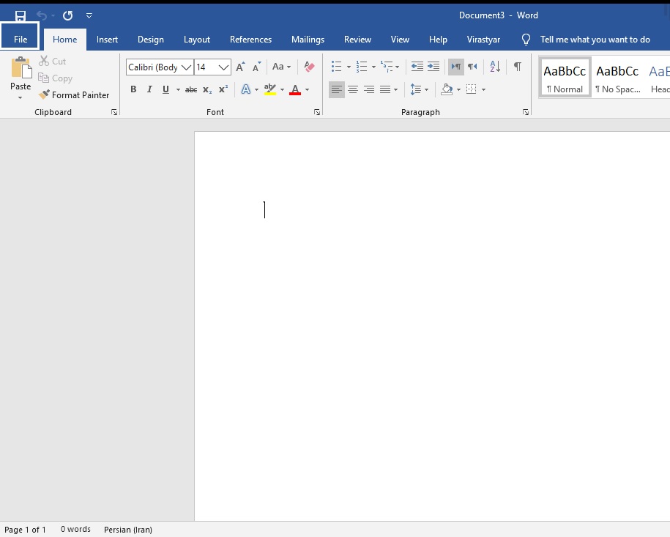Open the Change Case Aa dropdown
The width and height of the screenshot is (670, 537).
(282, 67)
